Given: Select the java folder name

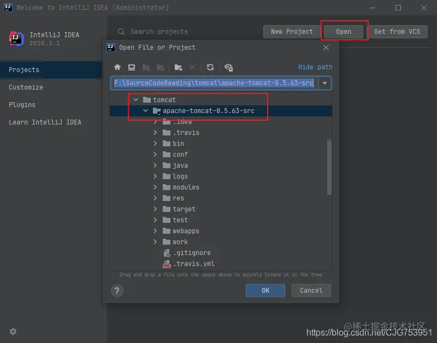Looking at the screenshot, I should [180, 165].
